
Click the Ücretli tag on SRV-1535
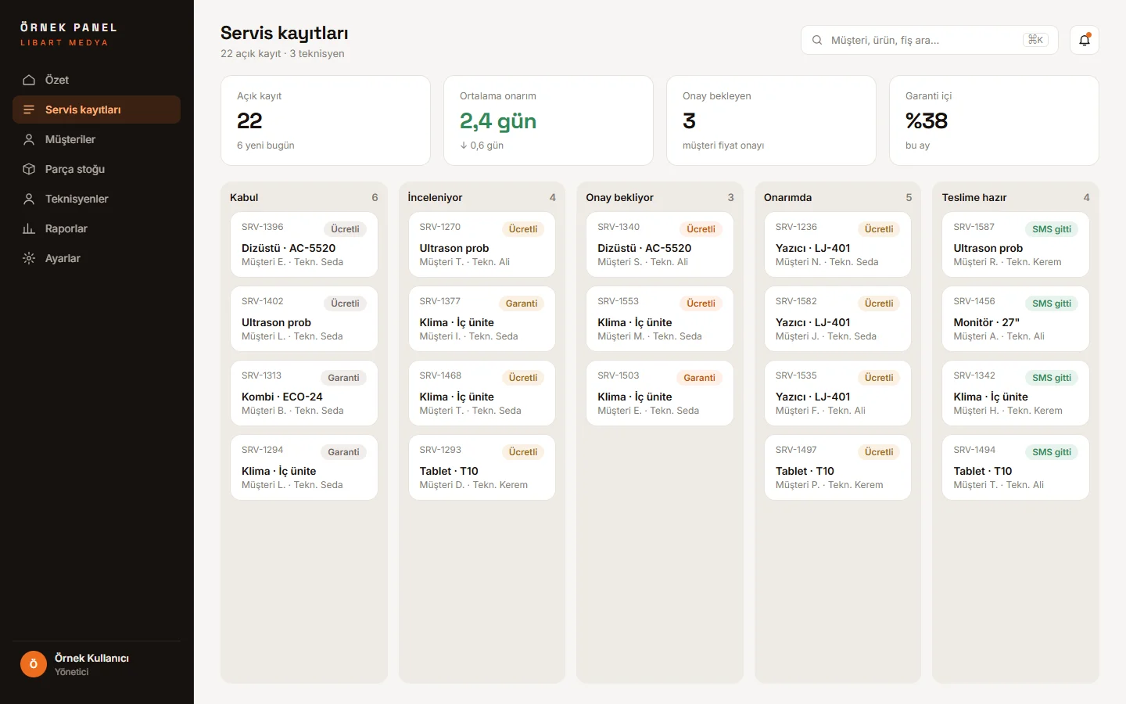pyautogui.click(x=879, y=378)
